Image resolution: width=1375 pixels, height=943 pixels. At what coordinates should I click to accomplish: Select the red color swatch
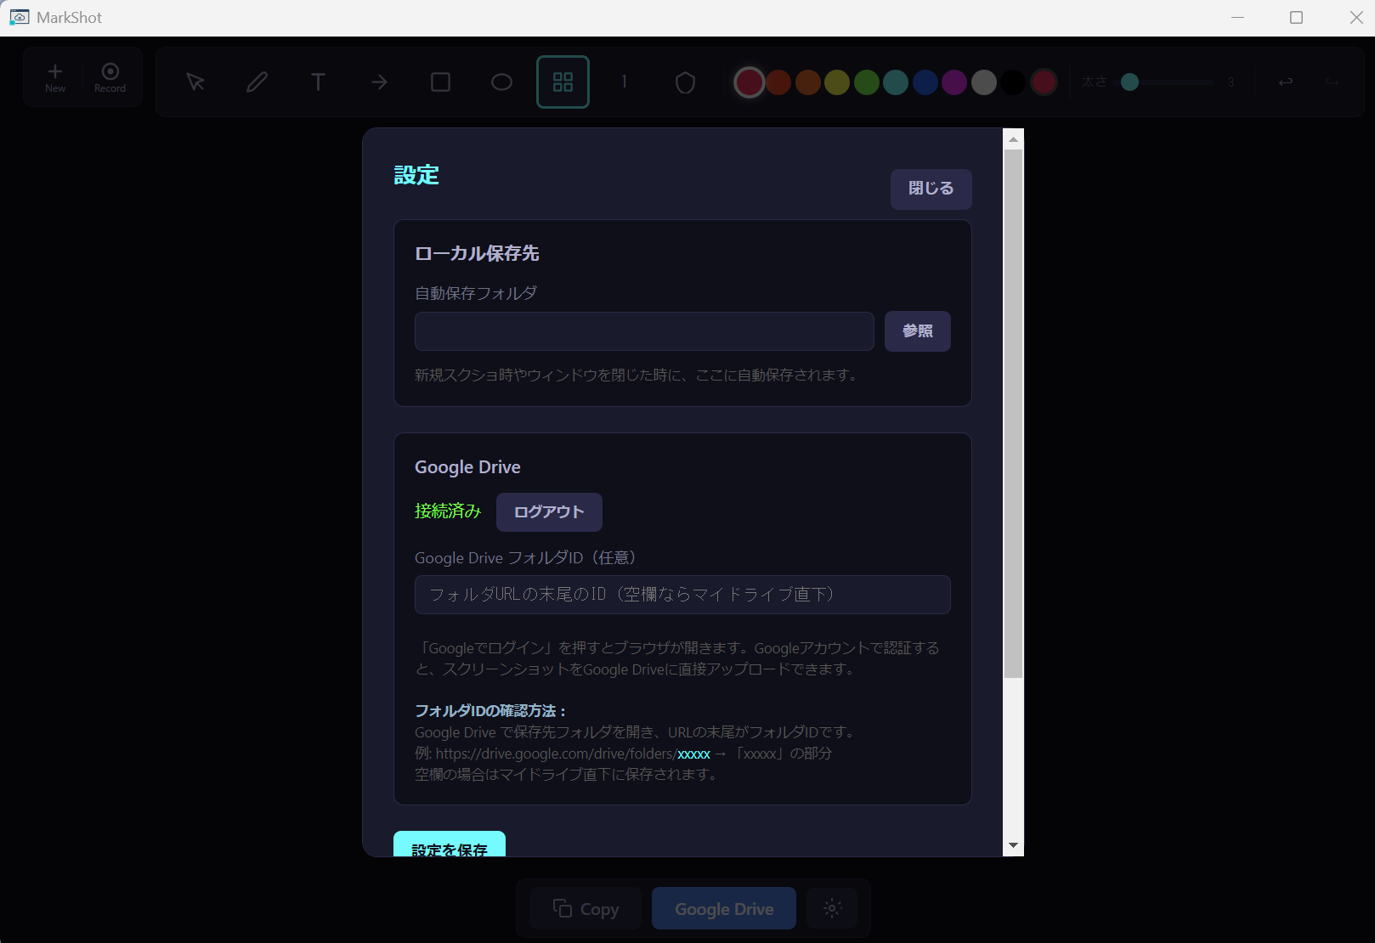coord(749,82)
